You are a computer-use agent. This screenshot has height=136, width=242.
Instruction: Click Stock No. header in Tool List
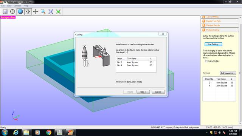pyautogui.click(x=209, y=79)
